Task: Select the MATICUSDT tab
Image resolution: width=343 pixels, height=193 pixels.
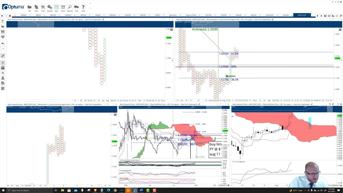Action: pos(302,15)
